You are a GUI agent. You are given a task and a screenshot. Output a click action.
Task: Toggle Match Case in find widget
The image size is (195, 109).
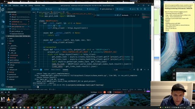pyautogui.click(x=115, y=15)
